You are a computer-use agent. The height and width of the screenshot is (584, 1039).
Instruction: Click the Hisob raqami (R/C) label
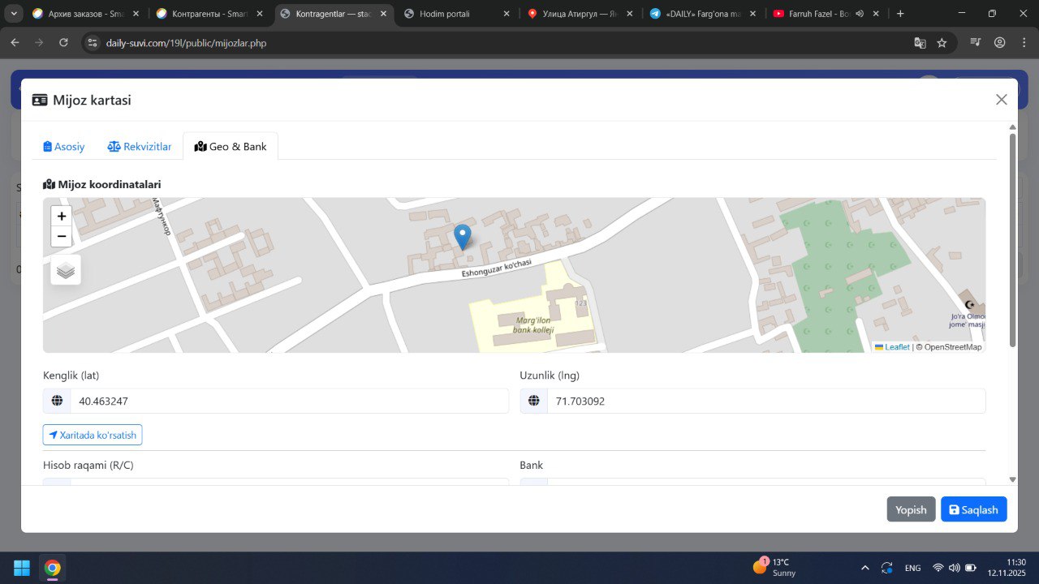click(x=88, y=465)
